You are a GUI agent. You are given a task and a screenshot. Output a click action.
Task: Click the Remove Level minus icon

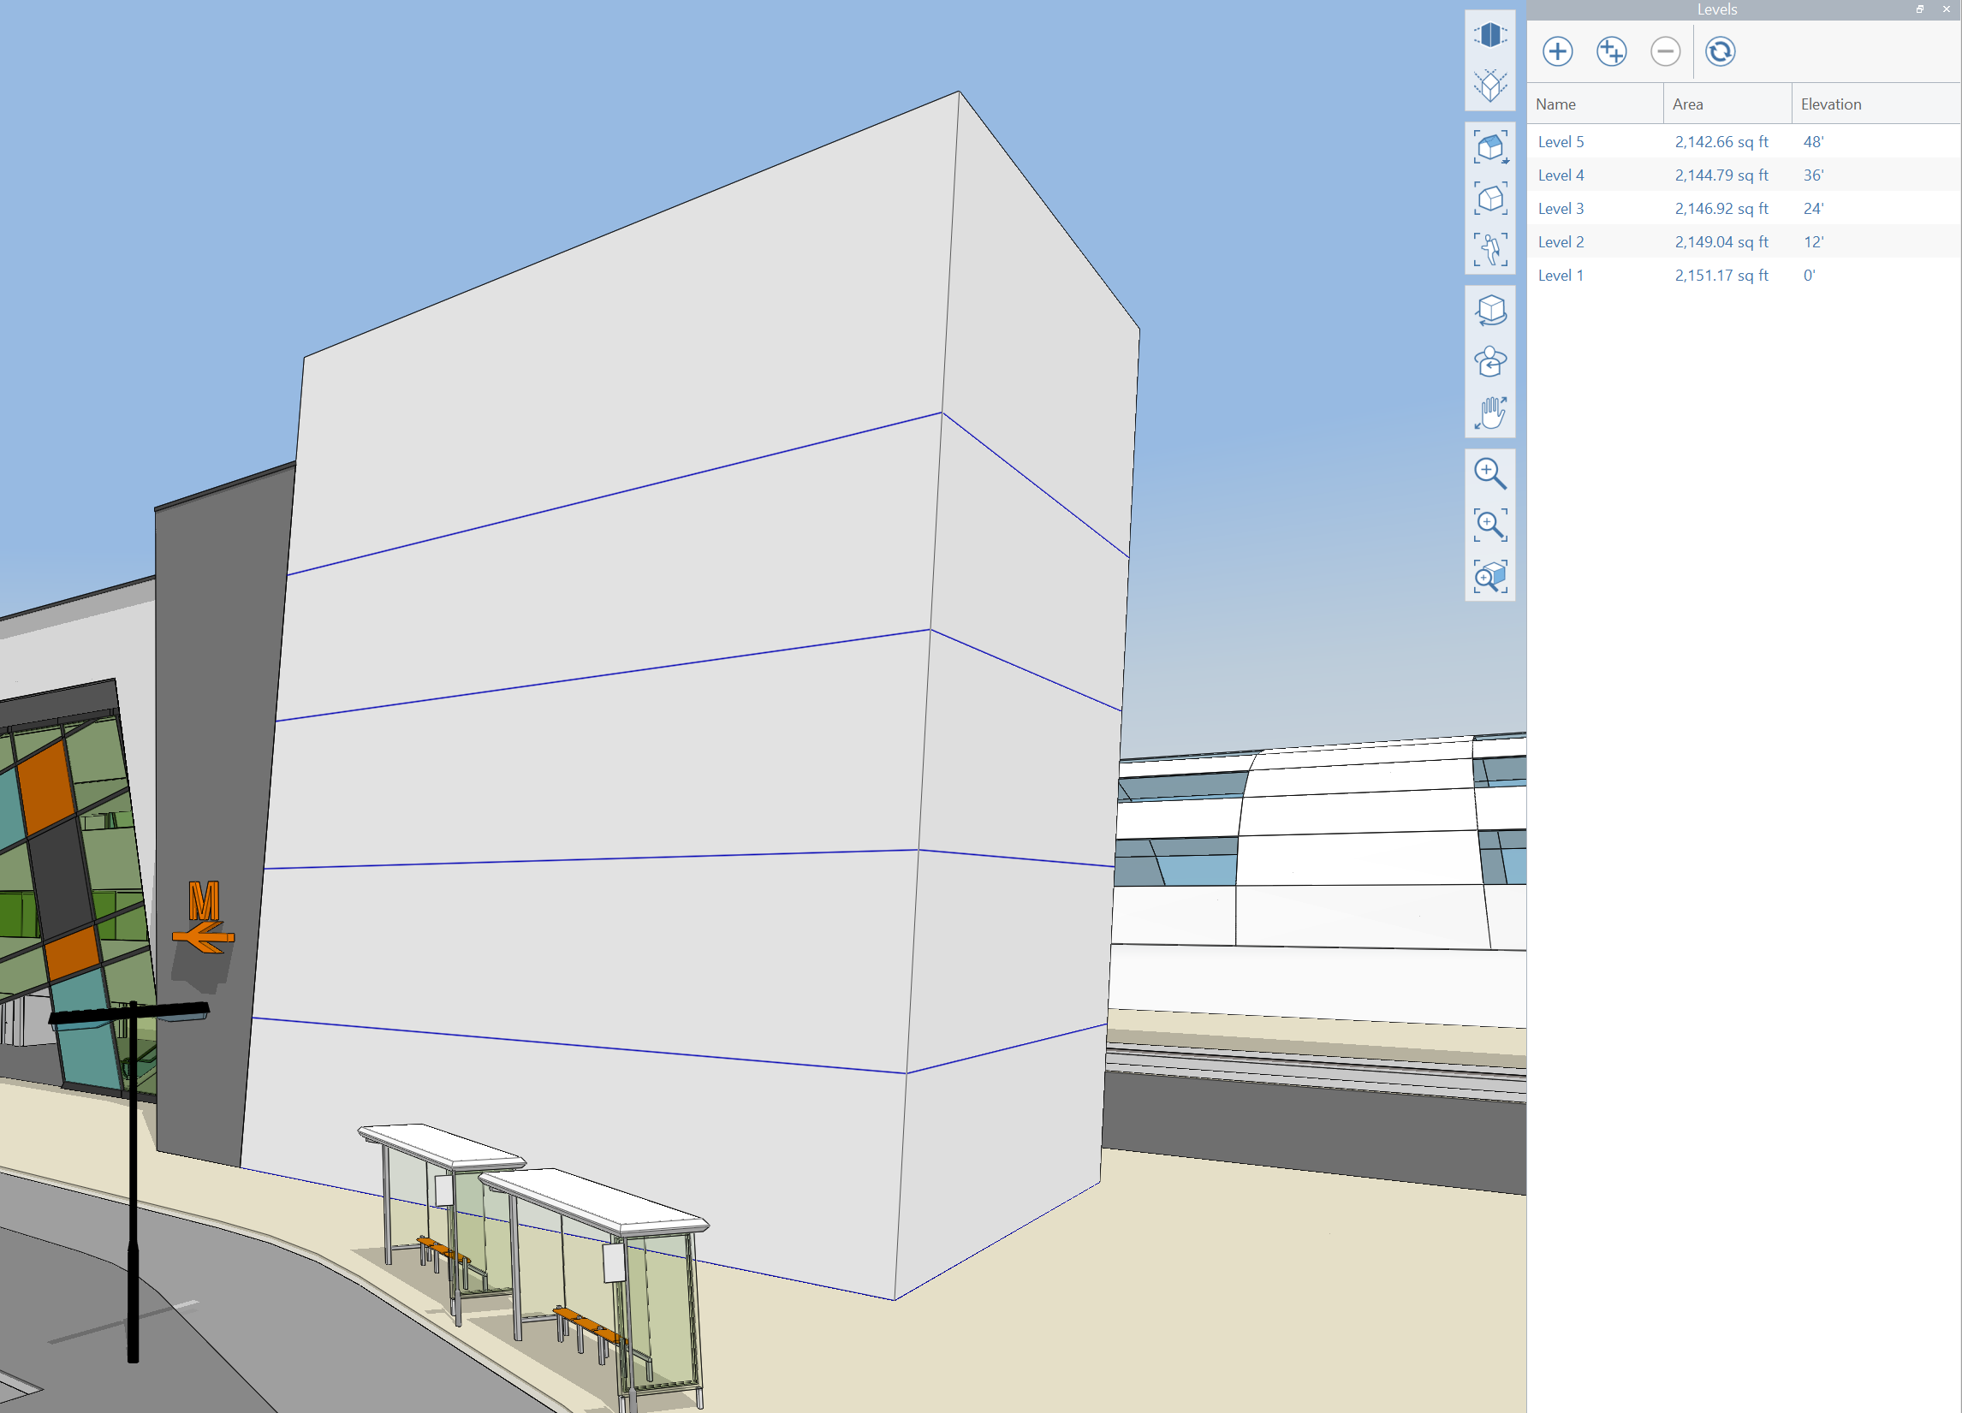[1664, 51]
